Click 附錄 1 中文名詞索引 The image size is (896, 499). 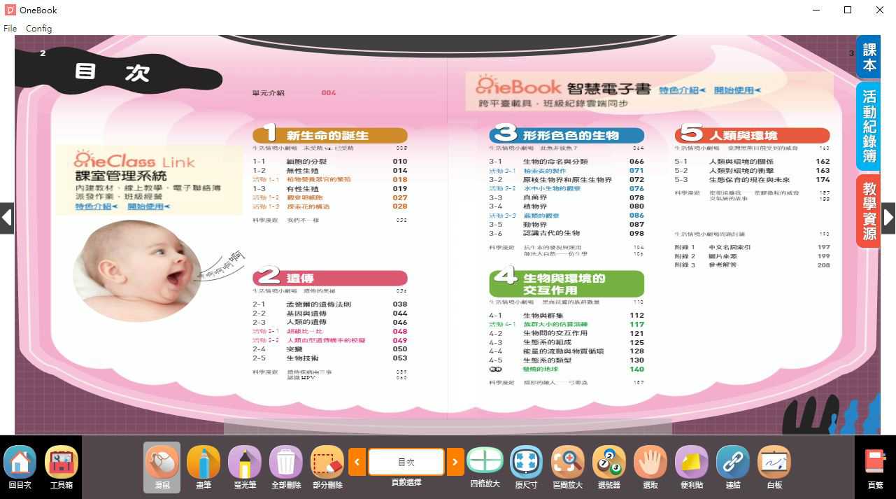pos(753,247)
